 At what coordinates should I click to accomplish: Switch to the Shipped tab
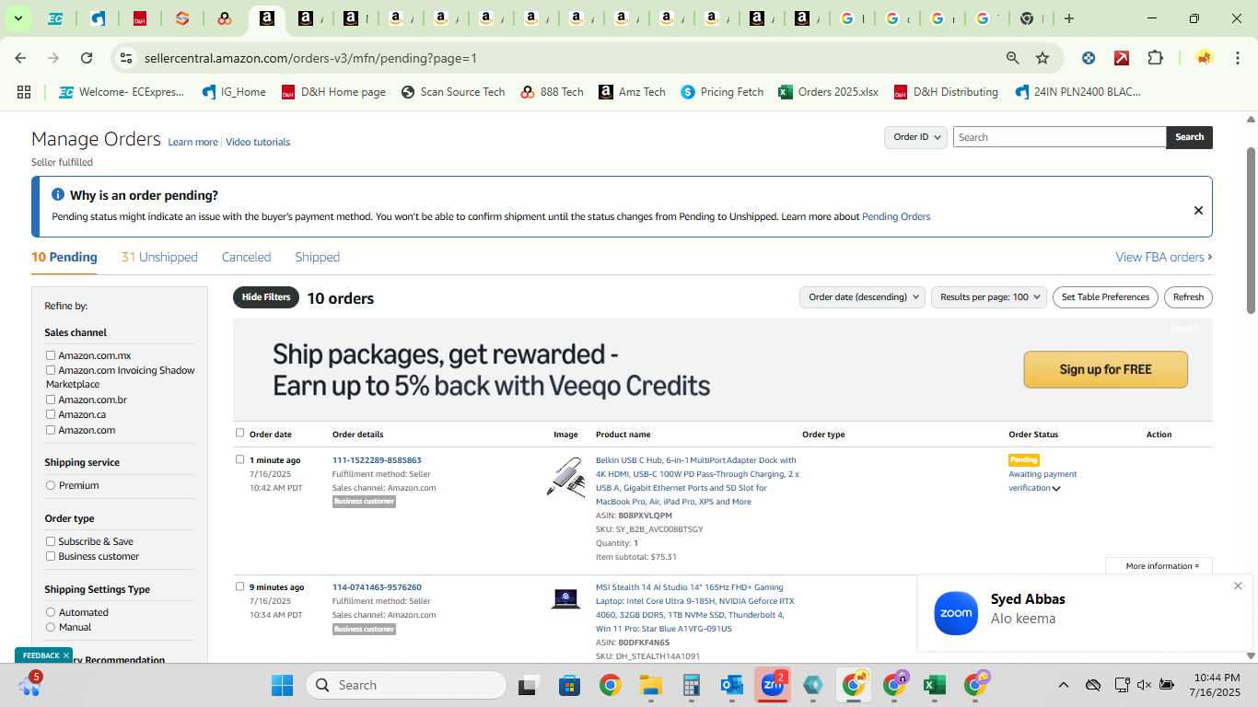(x=318, y=257)
